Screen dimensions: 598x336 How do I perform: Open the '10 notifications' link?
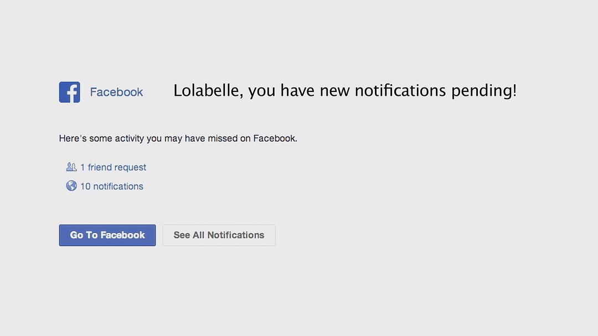click(x=111, y=187)
